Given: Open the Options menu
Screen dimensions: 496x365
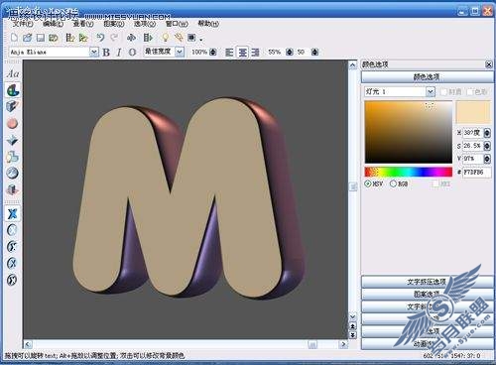Looking at the screenshot, I should click(145, 24).
